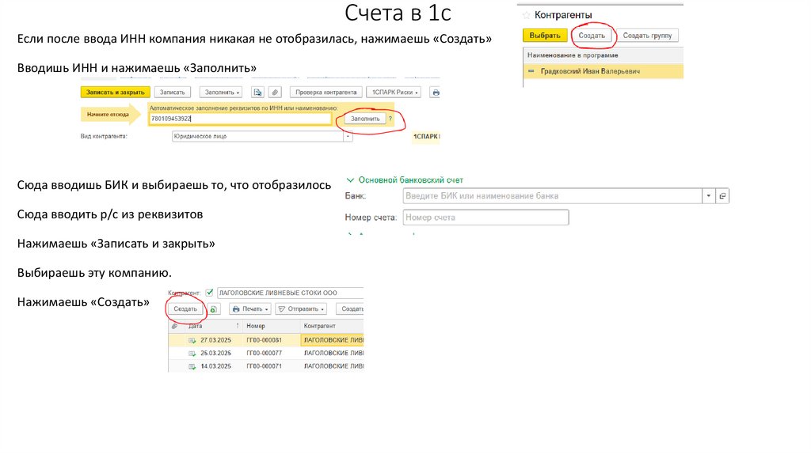Click the posted document icon for 27.03.2025
The width and height of the screenshot is (811, 454).
coord(192,340)
